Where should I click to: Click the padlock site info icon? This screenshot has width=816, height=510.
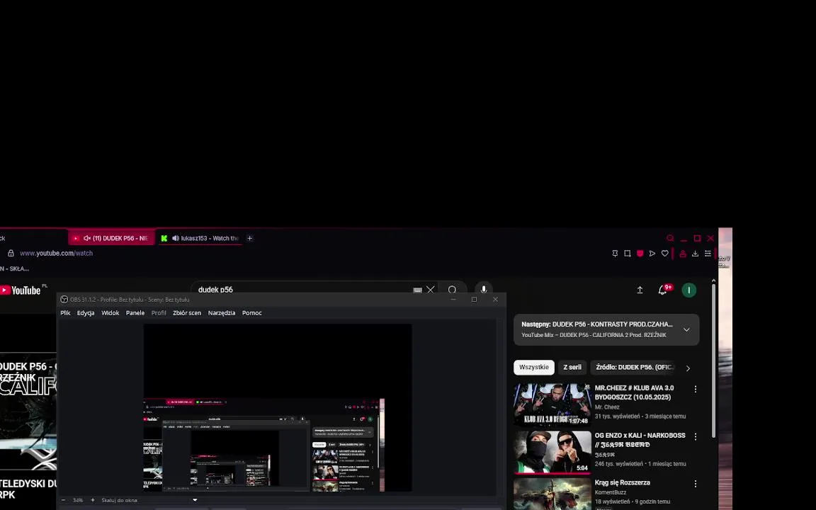tap(11, 253)
